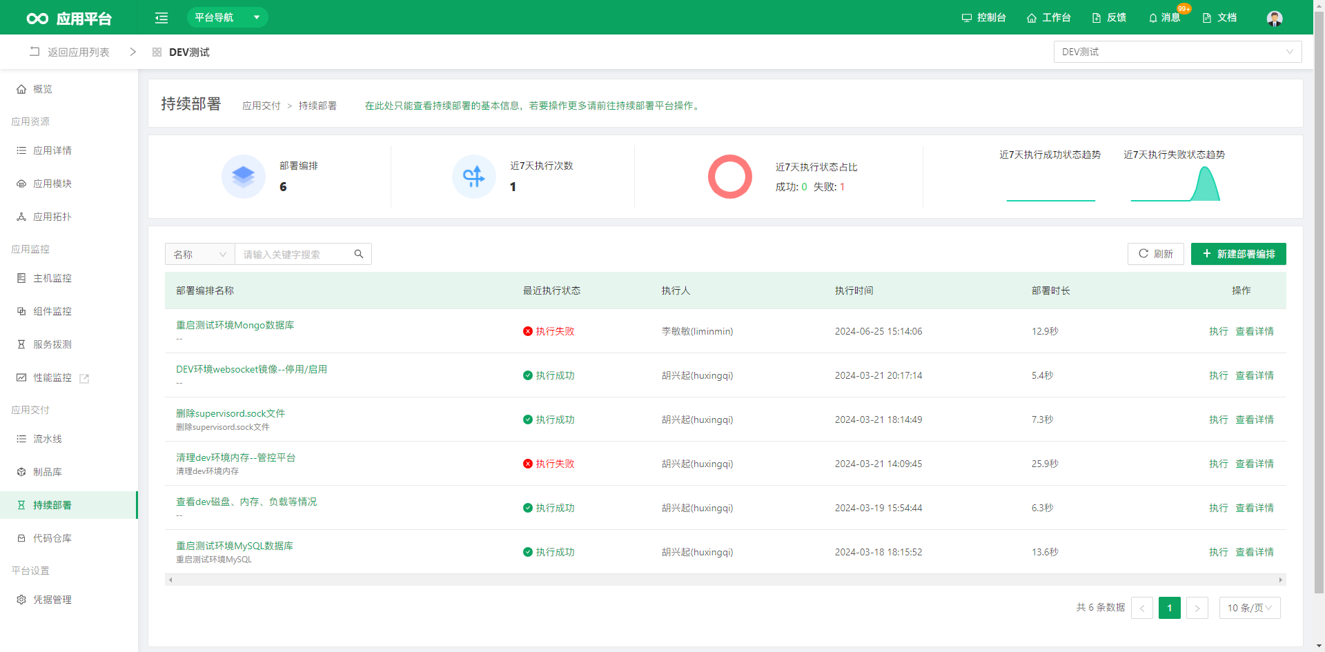Open the 10 条/页 page size dropdown
This screenshot has height=652, width=1325.
[1250, 608]
